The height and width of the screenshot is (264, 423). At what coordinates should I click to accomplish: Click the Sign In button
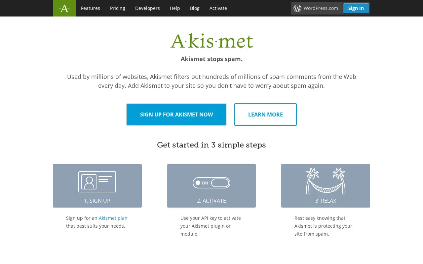coord(356,8)
